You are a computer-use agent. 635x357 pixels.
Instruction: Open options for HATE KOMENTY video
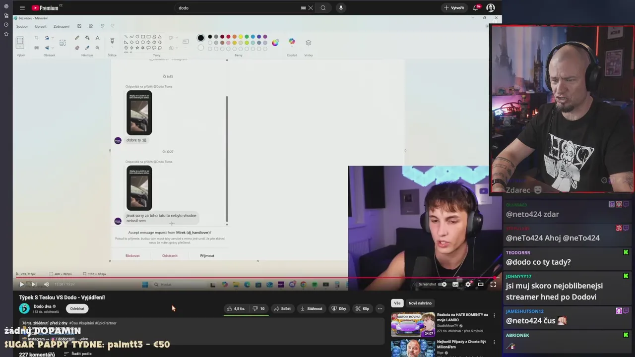pos(494,315)
